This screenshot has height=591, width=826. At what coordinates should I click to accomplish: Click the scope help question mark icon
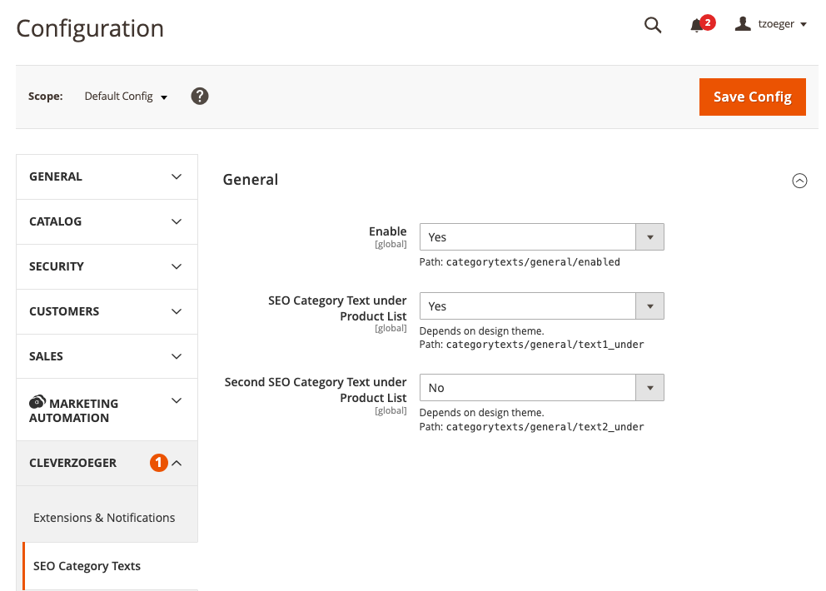(x=200, y=97)
